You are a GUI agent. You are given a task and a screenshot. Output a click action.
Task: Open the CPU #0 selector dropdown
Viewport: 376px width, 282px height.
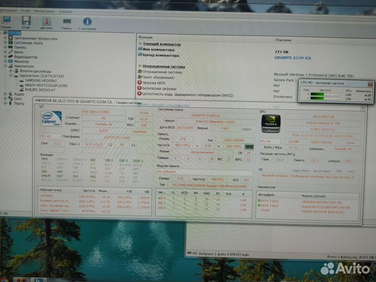point(52,136)
